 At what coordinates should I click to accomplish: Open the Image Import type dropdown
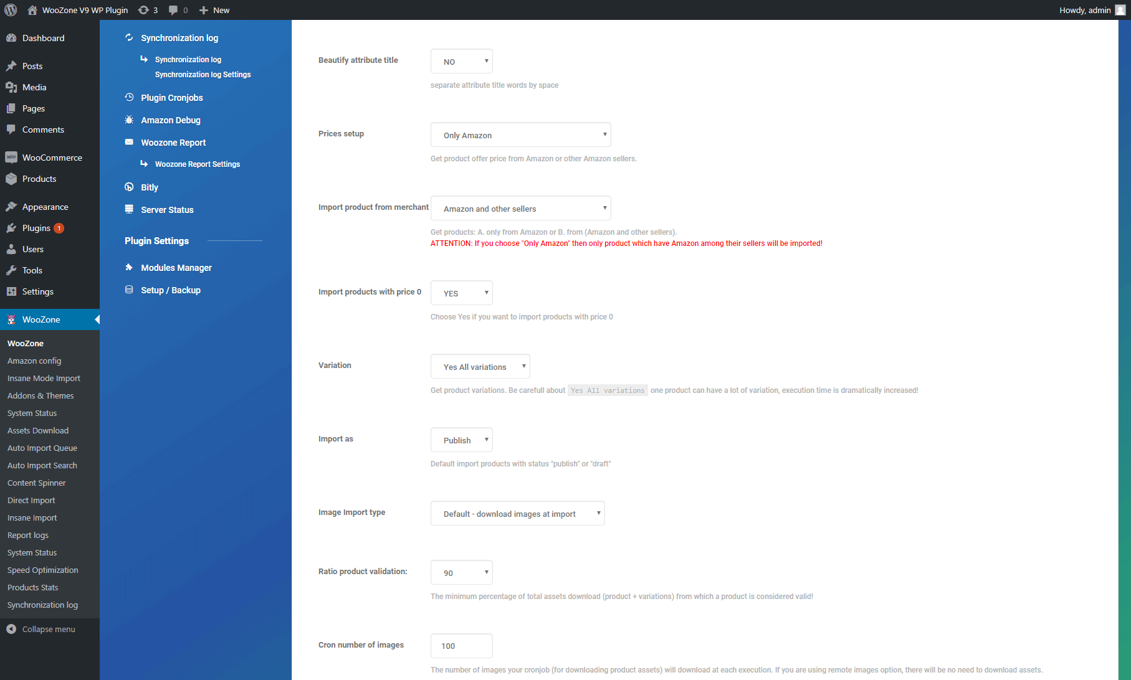point(518,513)
